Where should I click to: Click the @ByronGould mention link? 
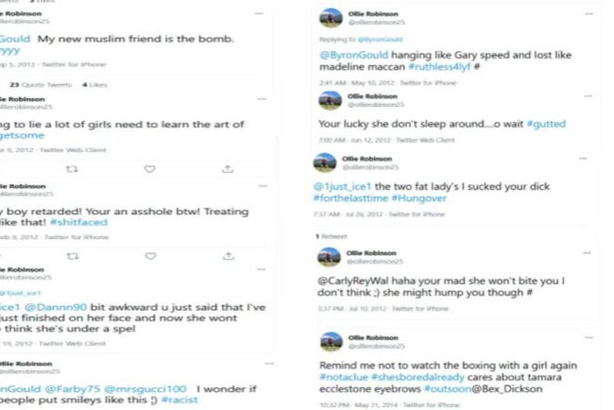[353, 55]
